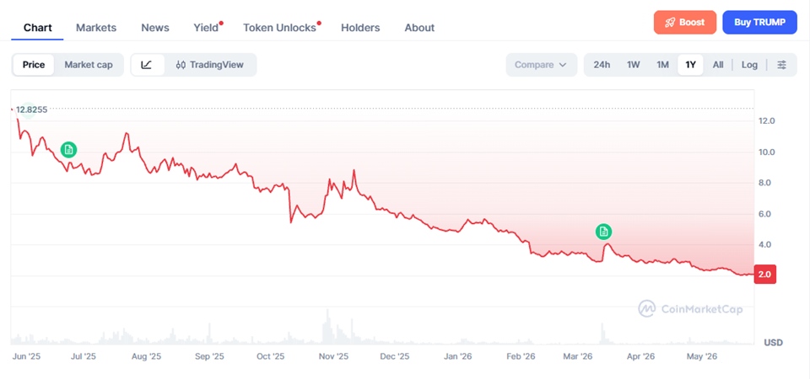Expand the Compare dropdown

point(541,65)
